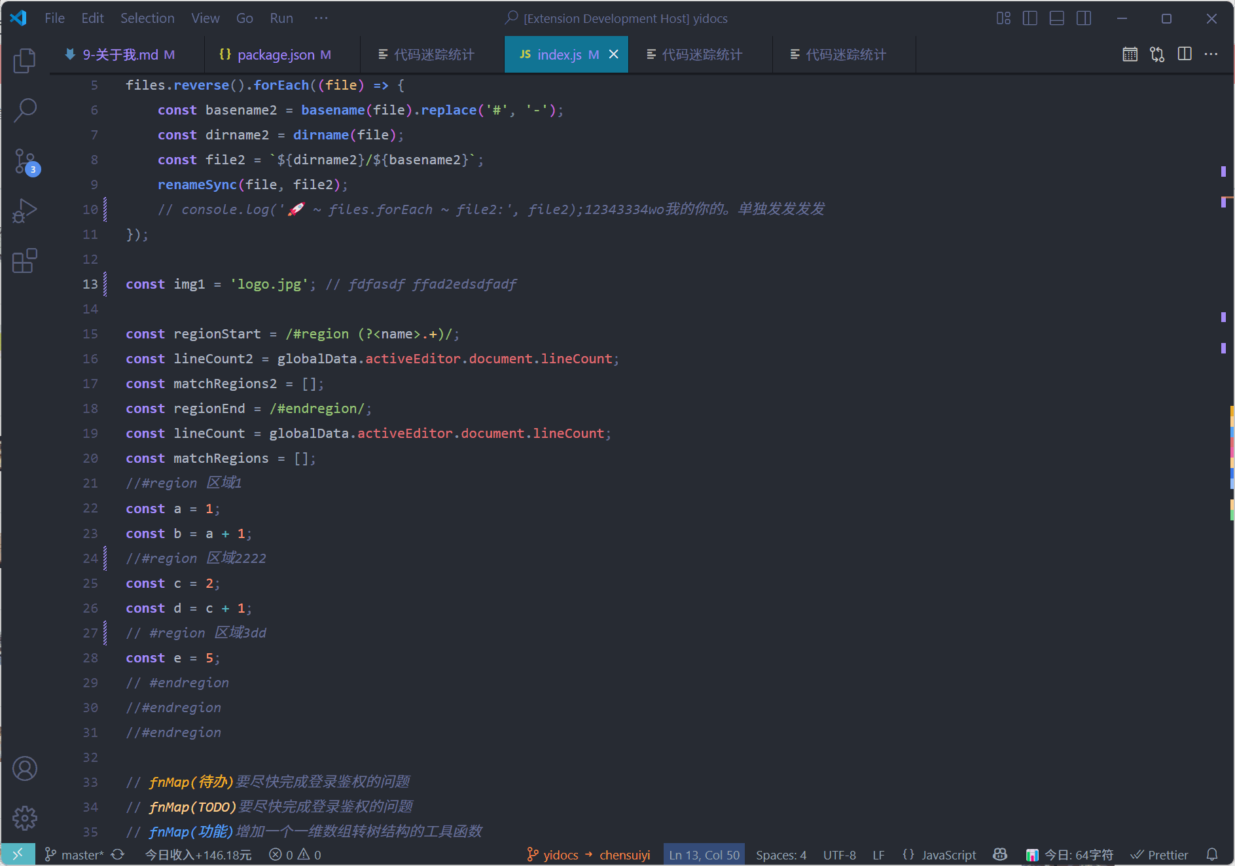This screenshot has height=866, width=1235.
Task: Open the Extensions view
Action: click(25, 261)
